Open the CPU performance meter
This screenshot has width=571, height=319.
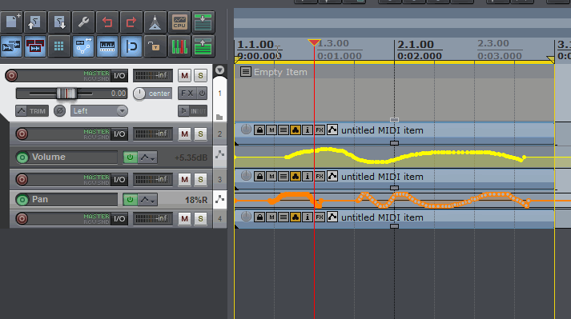pyautogui.click(x=179, y=22)
